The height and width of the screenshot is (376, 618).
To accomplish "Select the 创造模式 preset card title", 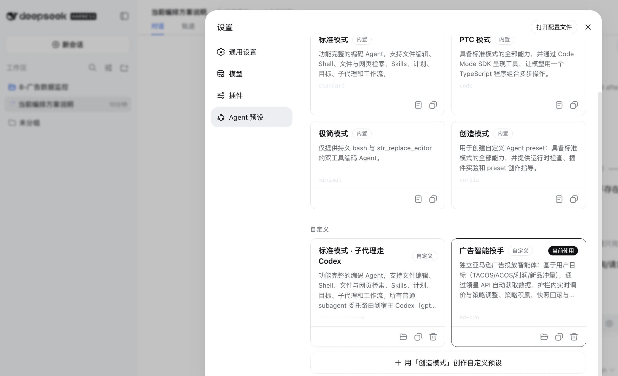I will 474,134.
